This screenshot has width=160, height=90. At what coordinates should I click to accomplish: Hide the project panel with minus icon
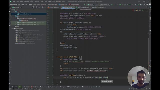coord(45,7)
